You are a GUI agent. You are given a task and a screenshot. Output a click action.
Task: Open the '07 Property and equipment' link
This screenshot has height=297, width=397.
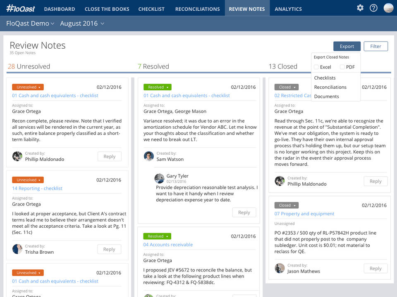pyautogui.click(x=304, y=214)
